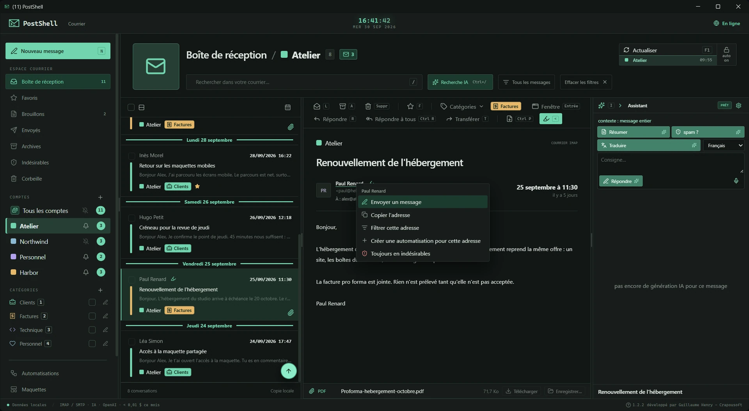Open the Catégories dropdown
The image size is (749, 411).
(x=462, y=106)
